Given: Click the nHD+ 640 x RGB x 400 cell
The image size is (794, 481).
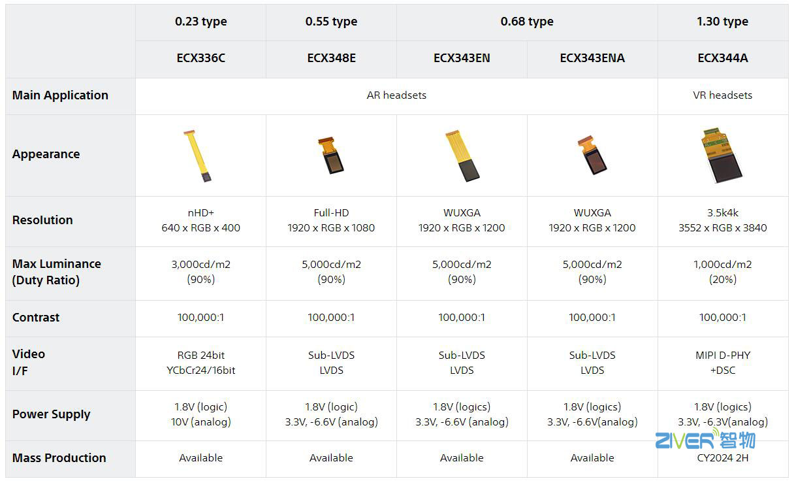Looking at the screenshot, I should tap(200, 220).
